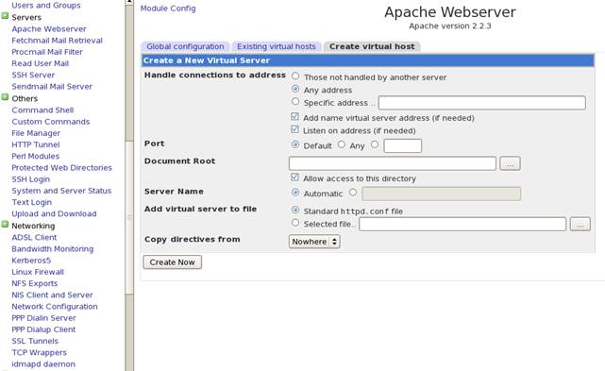605x371 pixels.
Task: Open the 'Copy directives from' dropdown
Action: tap(314, 242)
